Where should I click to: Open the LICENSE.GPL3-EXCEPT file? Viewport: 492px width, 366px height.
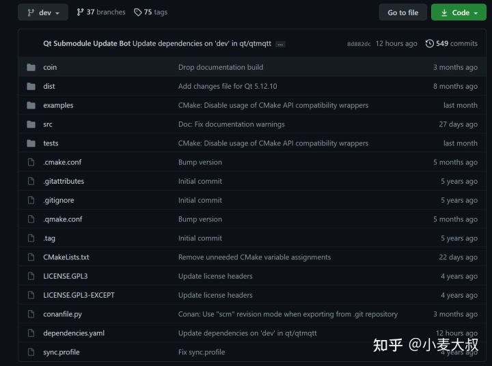pyautogui.click(x=79, y=295)
